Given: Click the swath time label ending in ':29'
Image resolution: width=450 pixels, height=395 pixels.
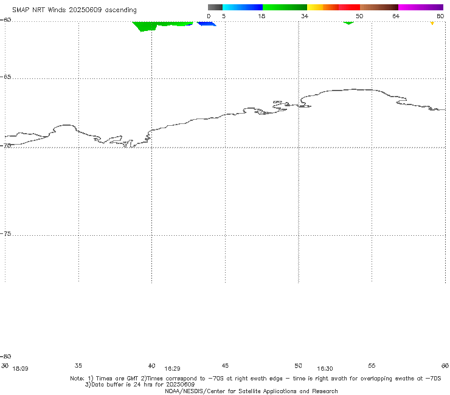Looking at the screenshot, I should click(x=172, y=369).
